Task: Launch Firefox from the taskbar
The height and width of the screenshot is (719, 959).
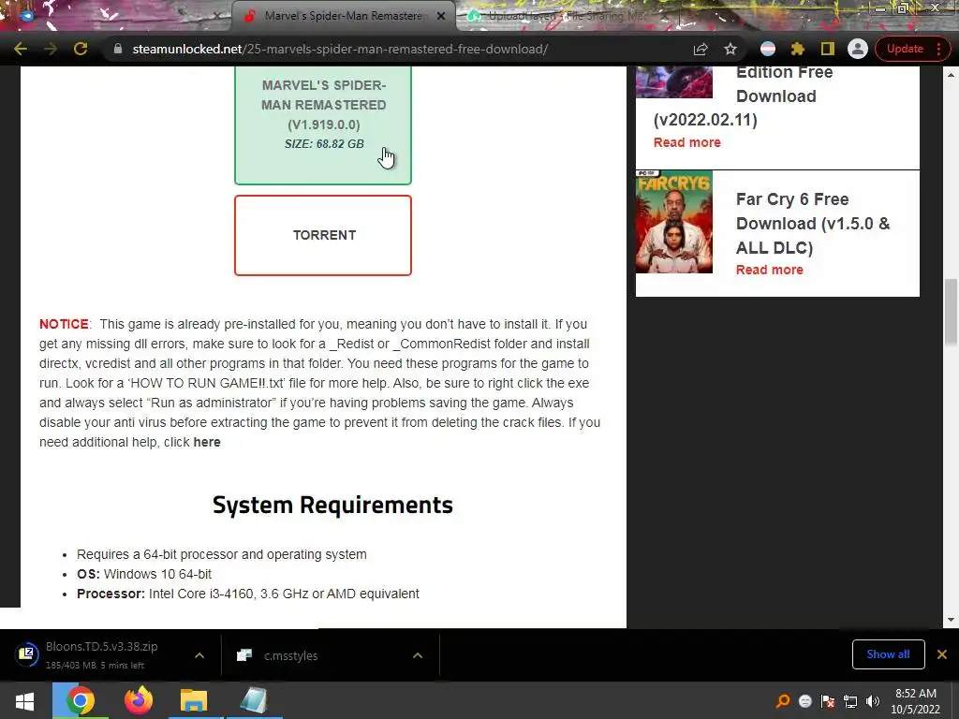Action: pyautogui.click(x=139, y=700)
